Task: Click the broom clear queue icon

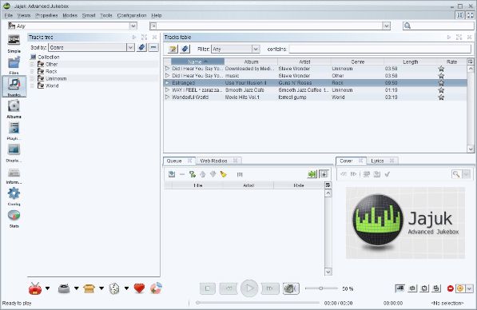Action: (x=224, y=174)
